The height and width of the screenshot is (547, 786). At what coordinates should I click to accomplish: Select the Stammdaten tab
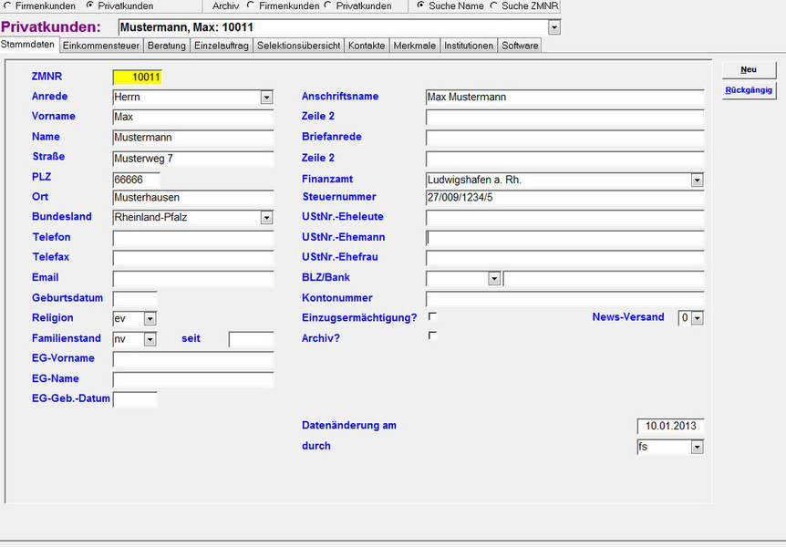(x=28, y=45)
